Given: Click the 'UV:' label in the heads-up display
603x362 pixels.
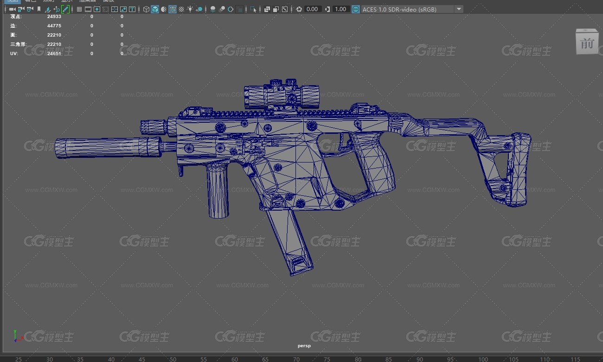Looking at the screenshot, I should [13, 54].
